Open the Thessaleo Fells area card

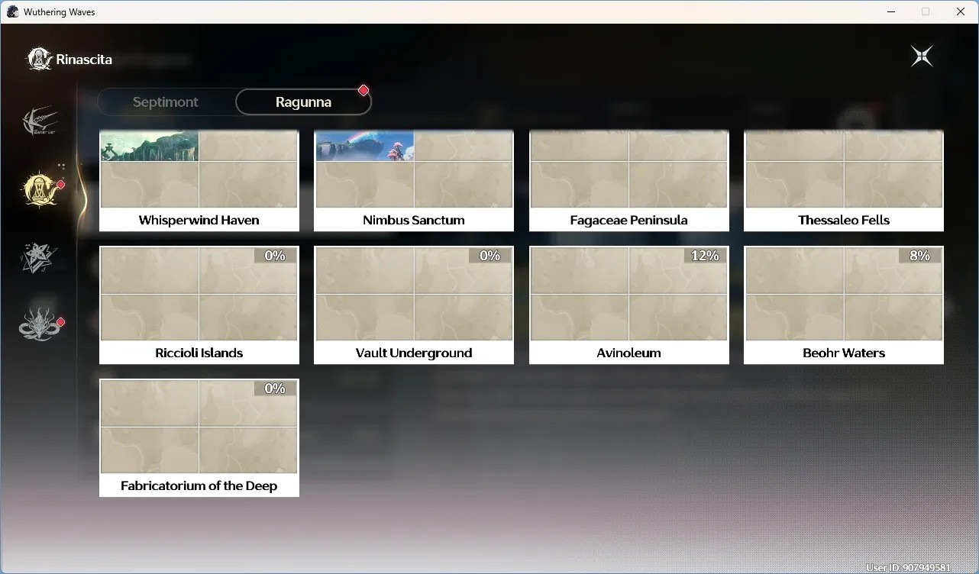coord(844,181)
